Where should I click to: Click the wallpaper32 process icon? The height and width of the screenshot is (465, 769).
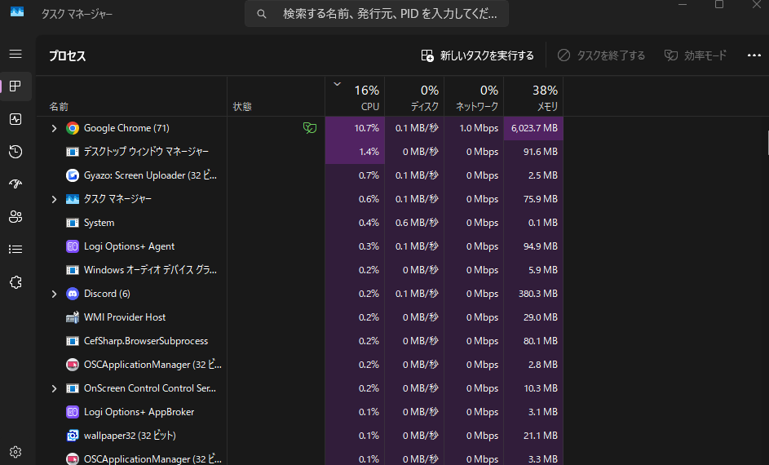73,436
